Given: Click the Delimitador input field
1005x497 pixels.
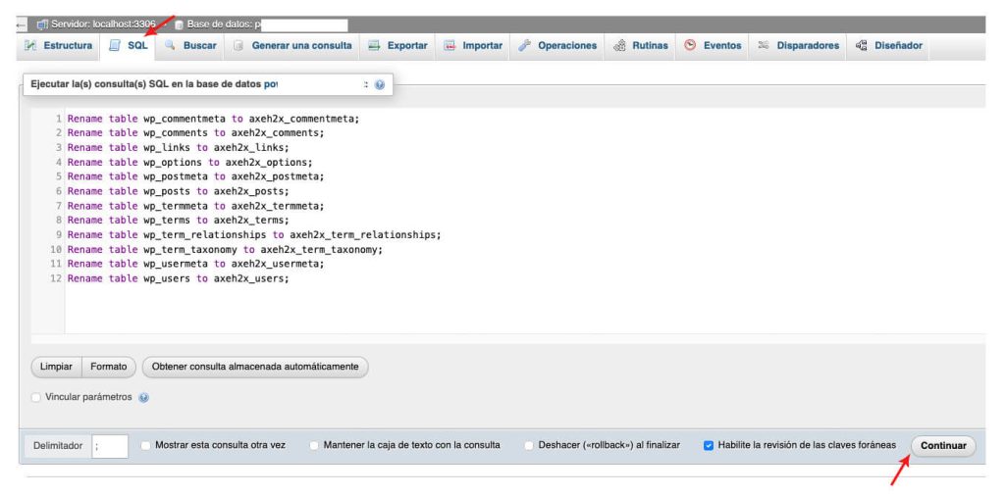Looking at the screenshot, I should [x=110, y=446].
